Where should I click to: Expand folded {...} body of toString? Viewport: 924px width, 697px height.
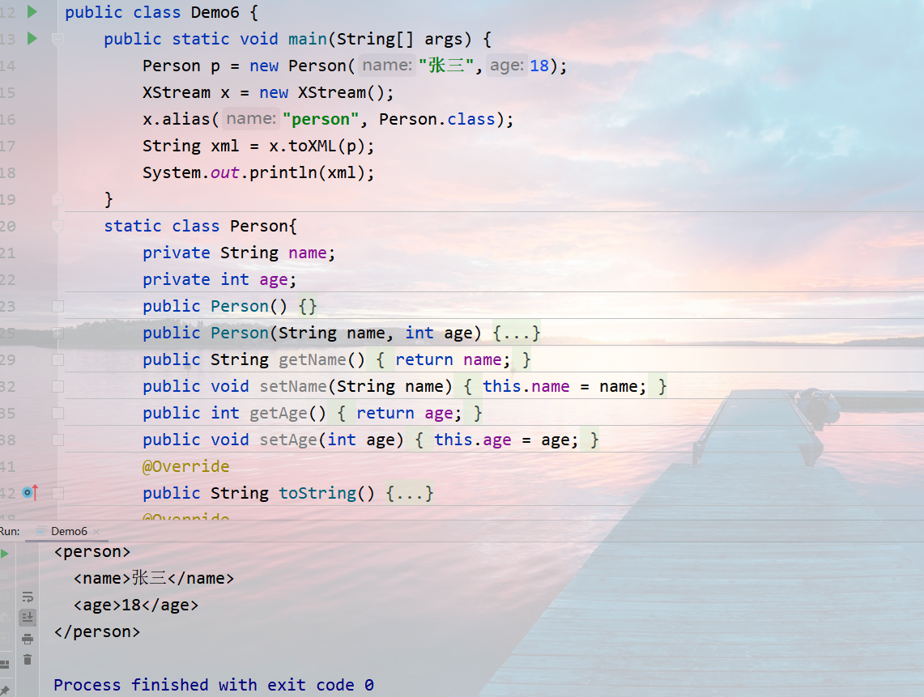point(410,493)
